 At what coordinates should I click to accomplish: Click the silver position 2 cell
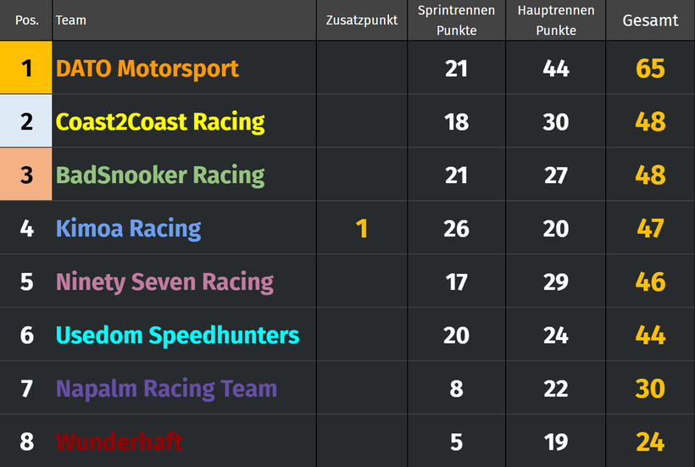pyautogui.click(x=26, y=121)
